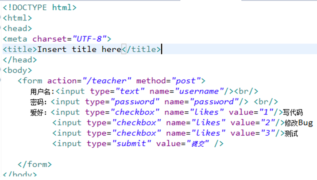Click "checkbox" on the 修改Bug line
This screenshot has height=180, width=317.
[137, 123]
